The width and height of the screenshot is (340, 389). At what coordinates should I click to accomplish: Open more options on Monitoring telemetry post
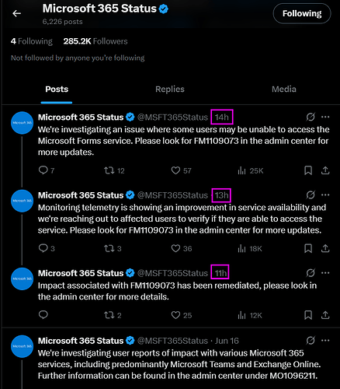325,195
